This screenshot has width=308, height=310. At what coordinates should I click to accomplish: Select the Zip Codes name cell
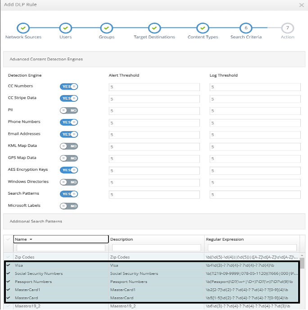click(61, 257)
